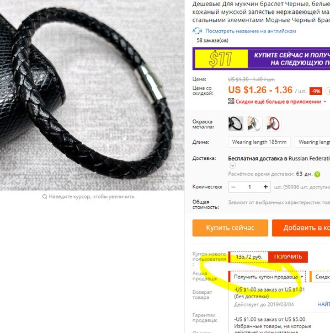The height and width of the screenshot is (333, 330).
Task: Expand the shipping options dropdown arrow
Action: tap(233, 165)
